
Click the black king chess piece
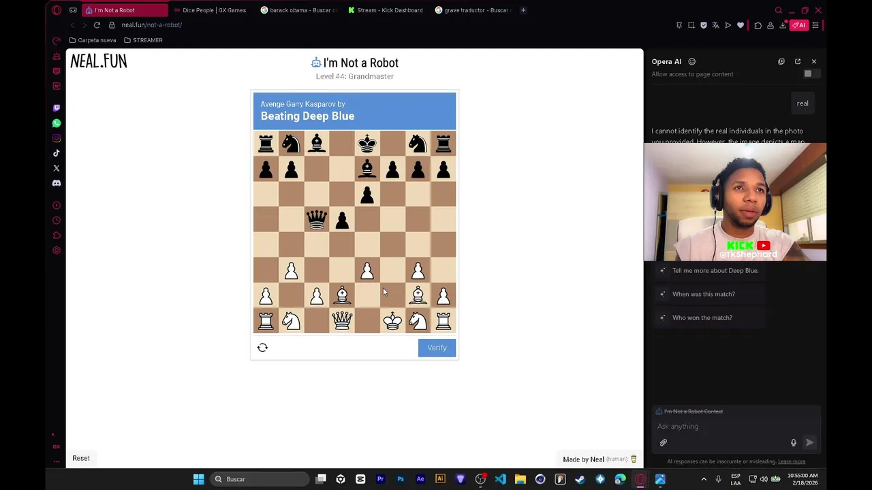point(367,143)
